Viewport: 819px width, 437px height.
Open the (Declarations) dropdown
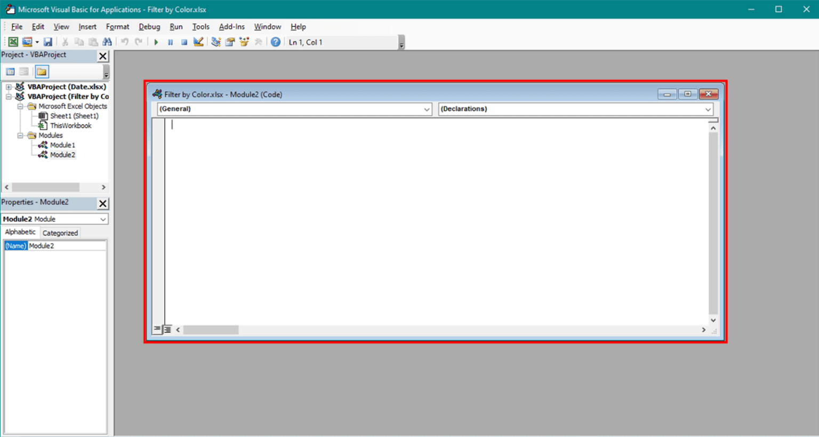click(x=708, y=109)
